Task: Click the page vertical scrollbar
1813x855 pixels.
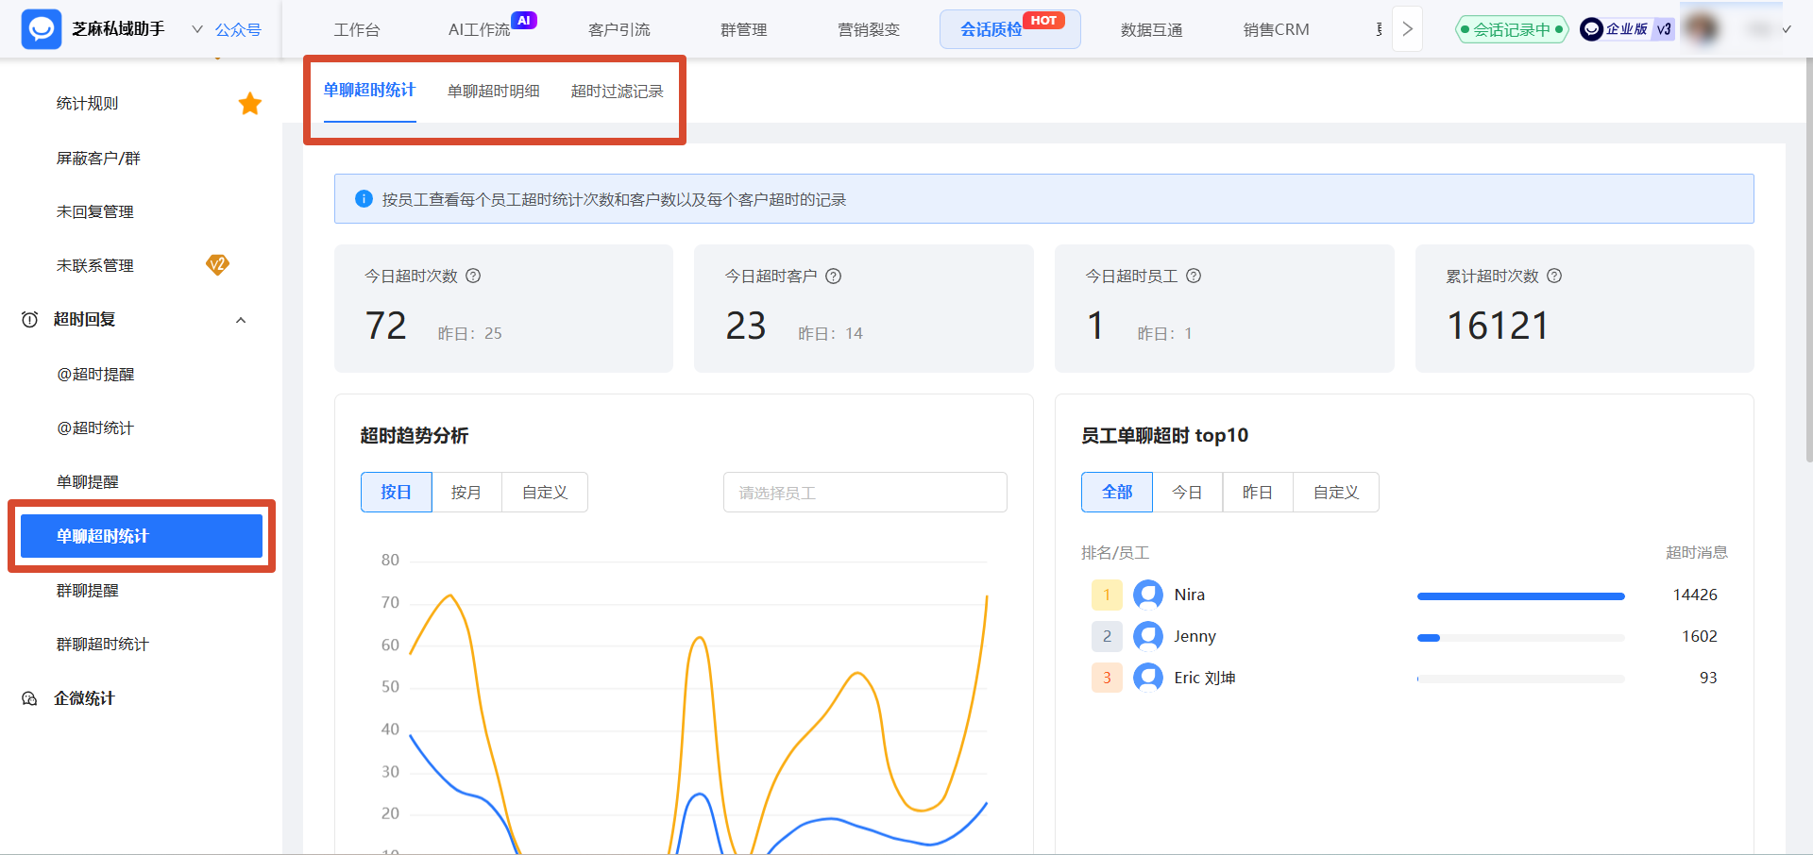Action: 1808,260
